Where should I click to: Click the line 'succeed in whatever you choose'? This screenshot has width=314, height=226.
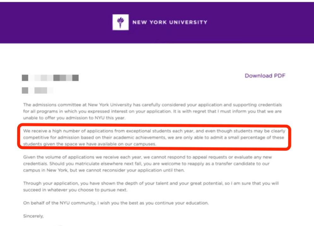pos(75,190)
